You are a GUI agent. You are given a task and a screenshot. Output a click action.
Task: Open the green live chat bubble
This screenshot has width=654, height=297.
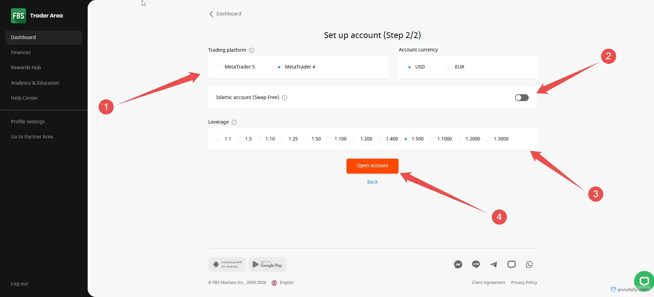coord(644,281)
